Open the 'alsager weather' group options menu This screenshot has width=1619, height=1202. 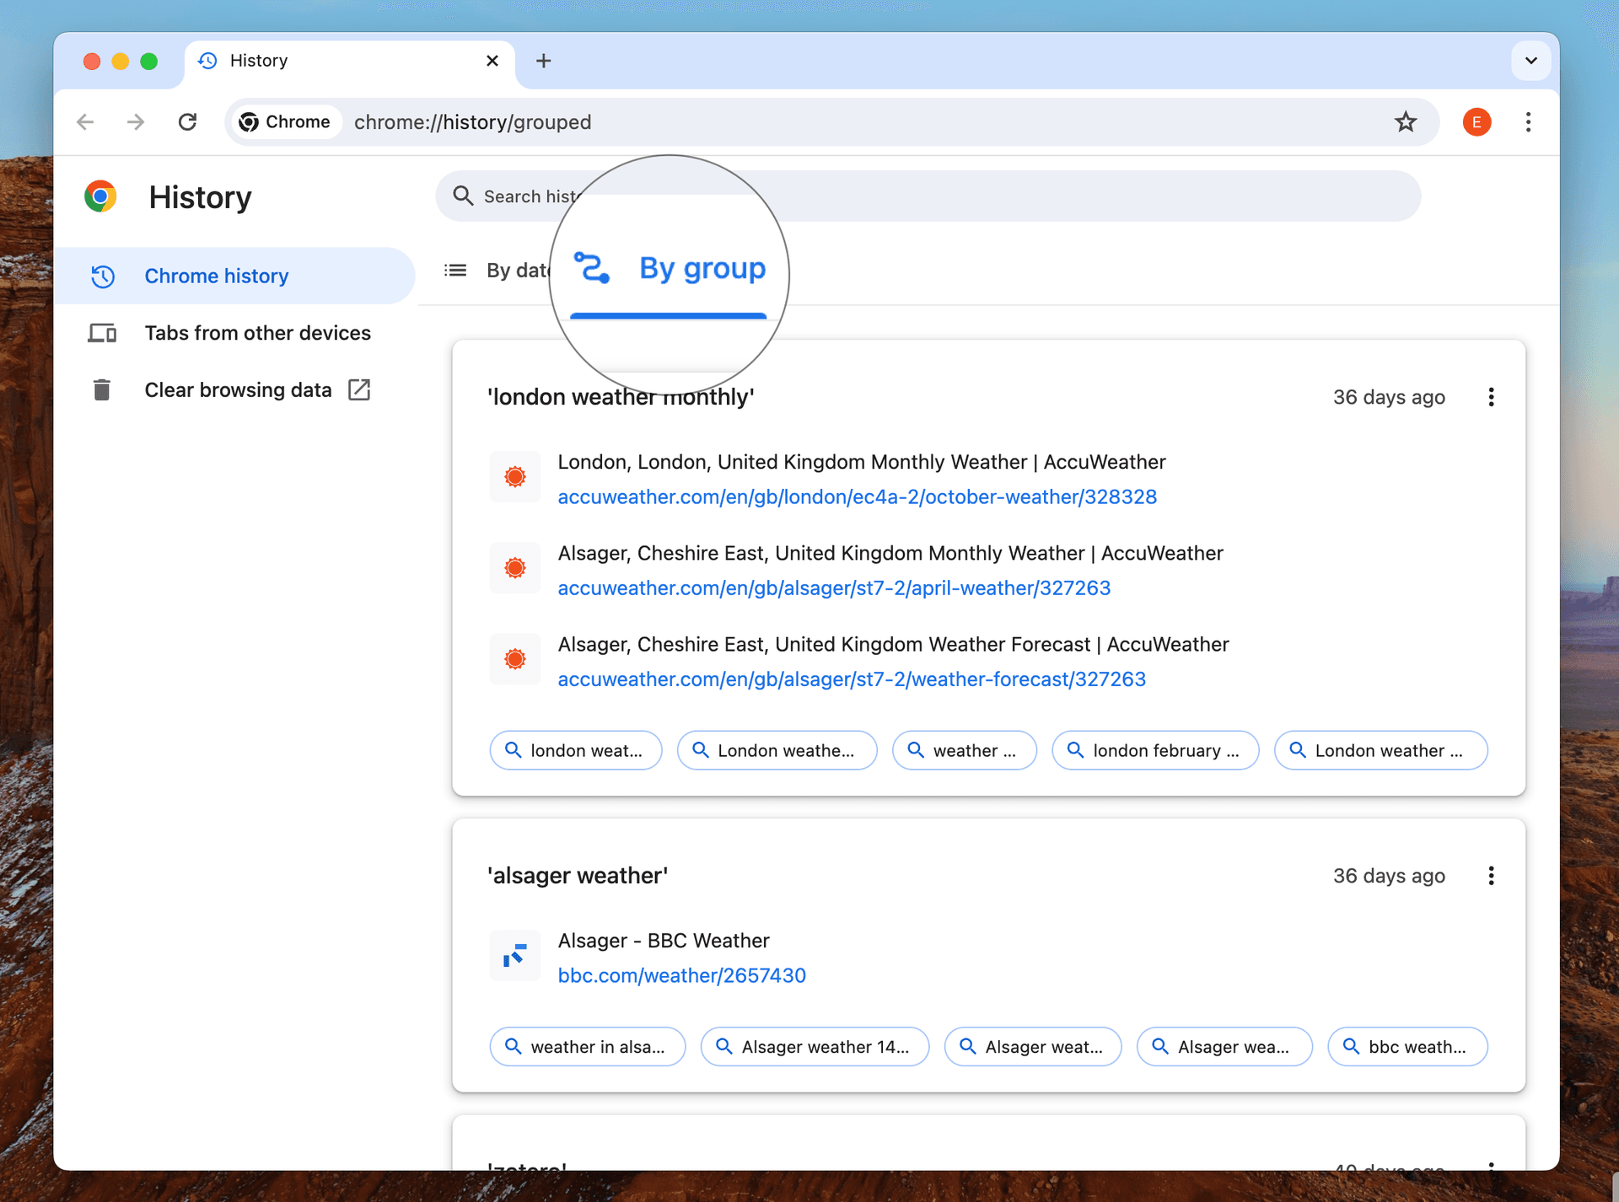tap(1491, 876)
